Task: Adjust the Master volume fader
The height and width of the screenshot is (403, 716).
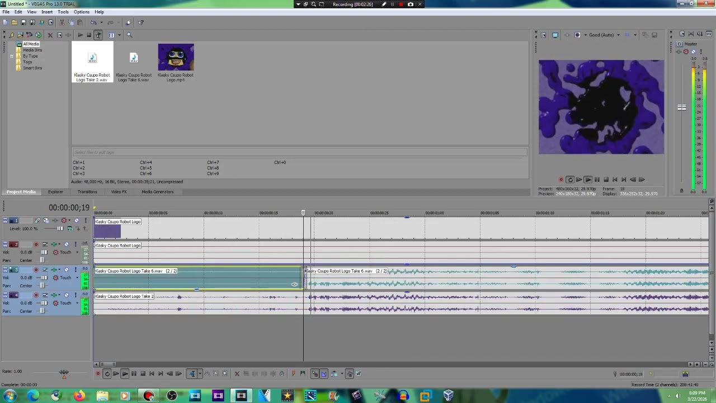Action: click(682, 107)
